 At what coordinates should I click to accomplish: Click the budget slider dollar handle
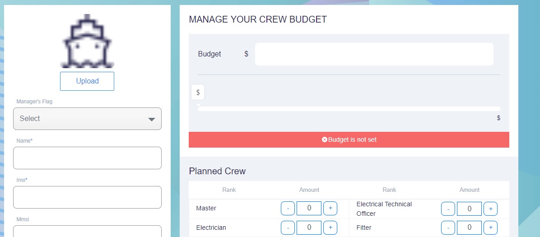198,92
